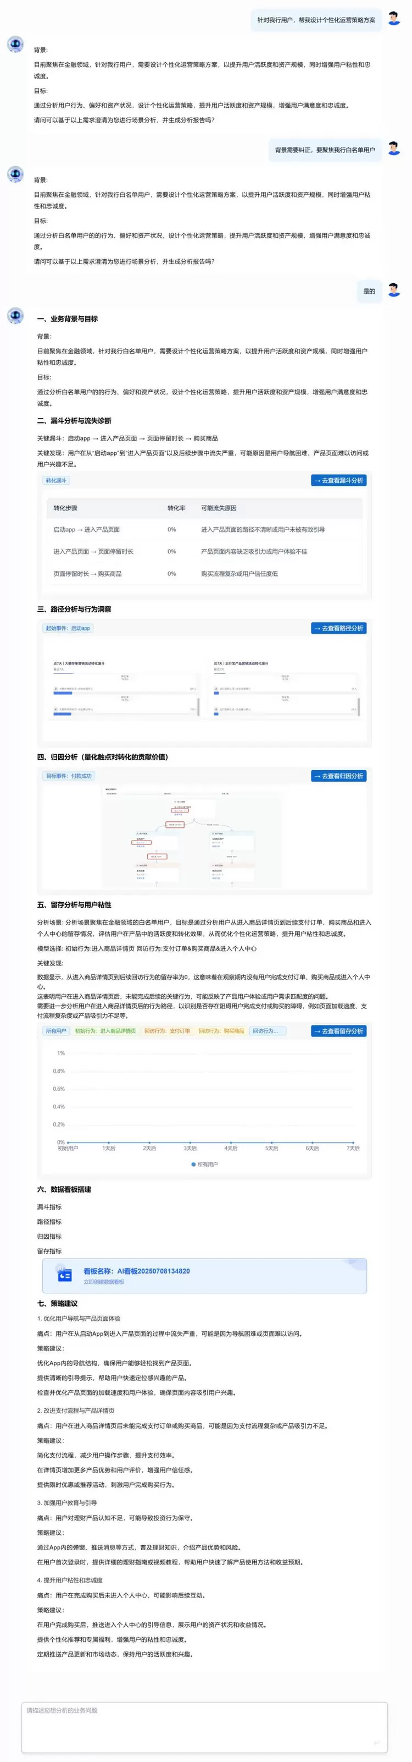412x1762 pixels.
Task: Click the robot avatar on the first reply
Action: coord(15,45)
